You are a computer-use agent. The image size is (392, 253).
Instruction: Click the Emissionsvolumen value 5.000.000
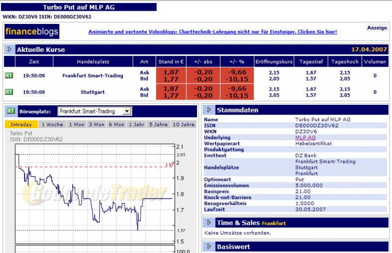pos(309,185)
